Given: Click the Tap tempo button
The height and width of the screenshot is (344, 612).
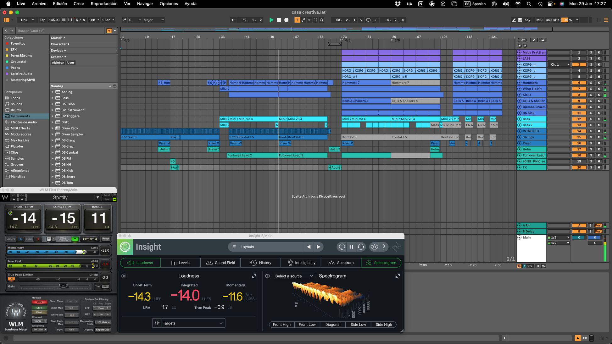Looking at the screenshot, I should click(x=42, y=20).
